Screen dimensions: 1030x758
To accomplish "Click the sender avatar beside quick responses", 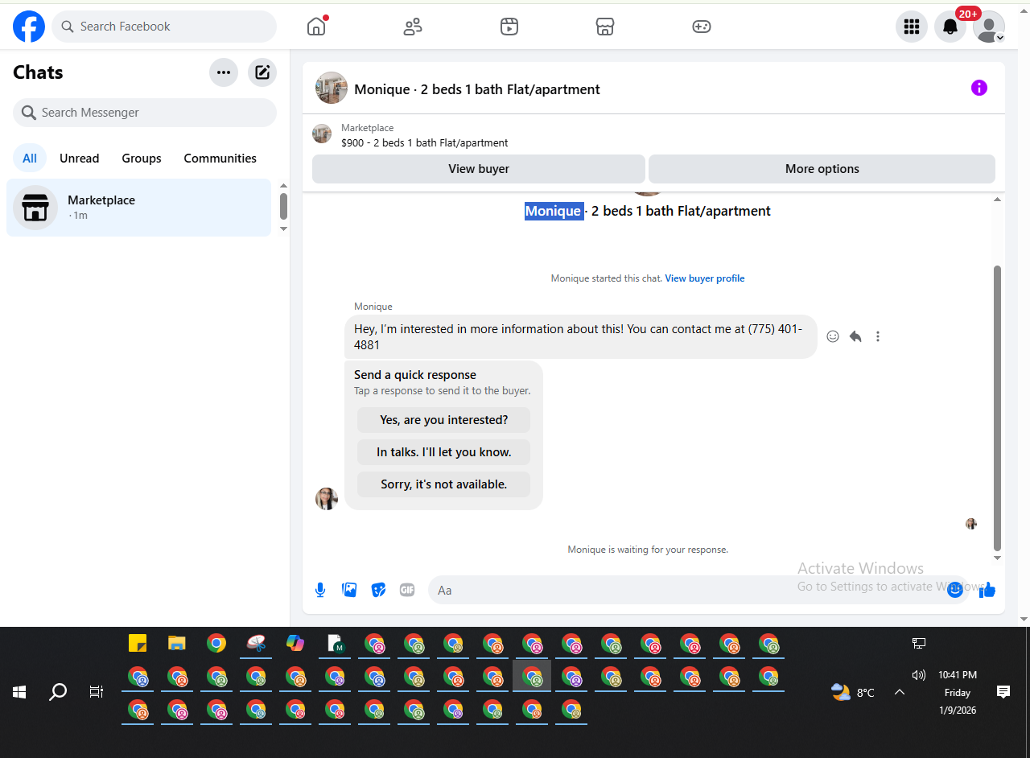I will [327, 499].
